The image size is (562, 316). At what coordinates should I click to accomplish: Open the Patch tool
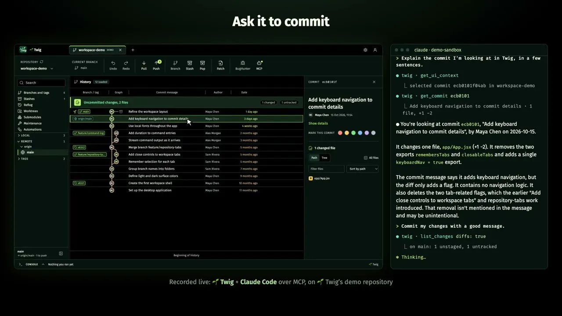(220, 65)
